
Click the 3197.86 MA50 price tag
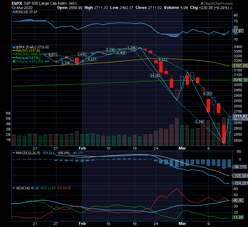click(x=240, y=65)
